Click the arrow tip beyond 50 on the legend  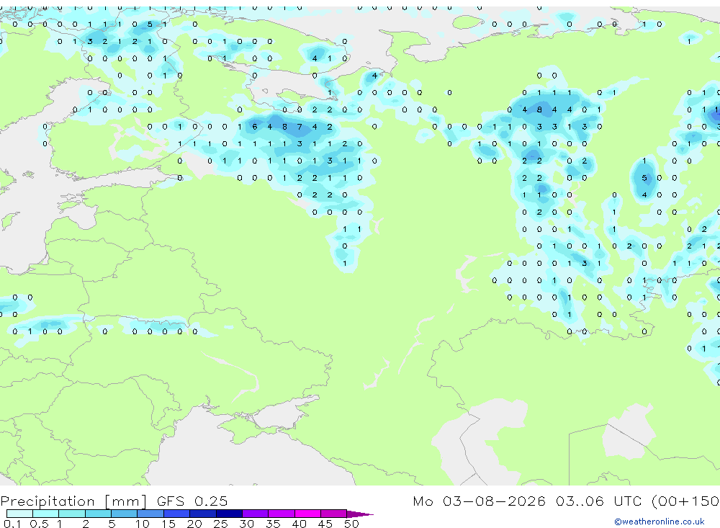[x=361, y=514]
